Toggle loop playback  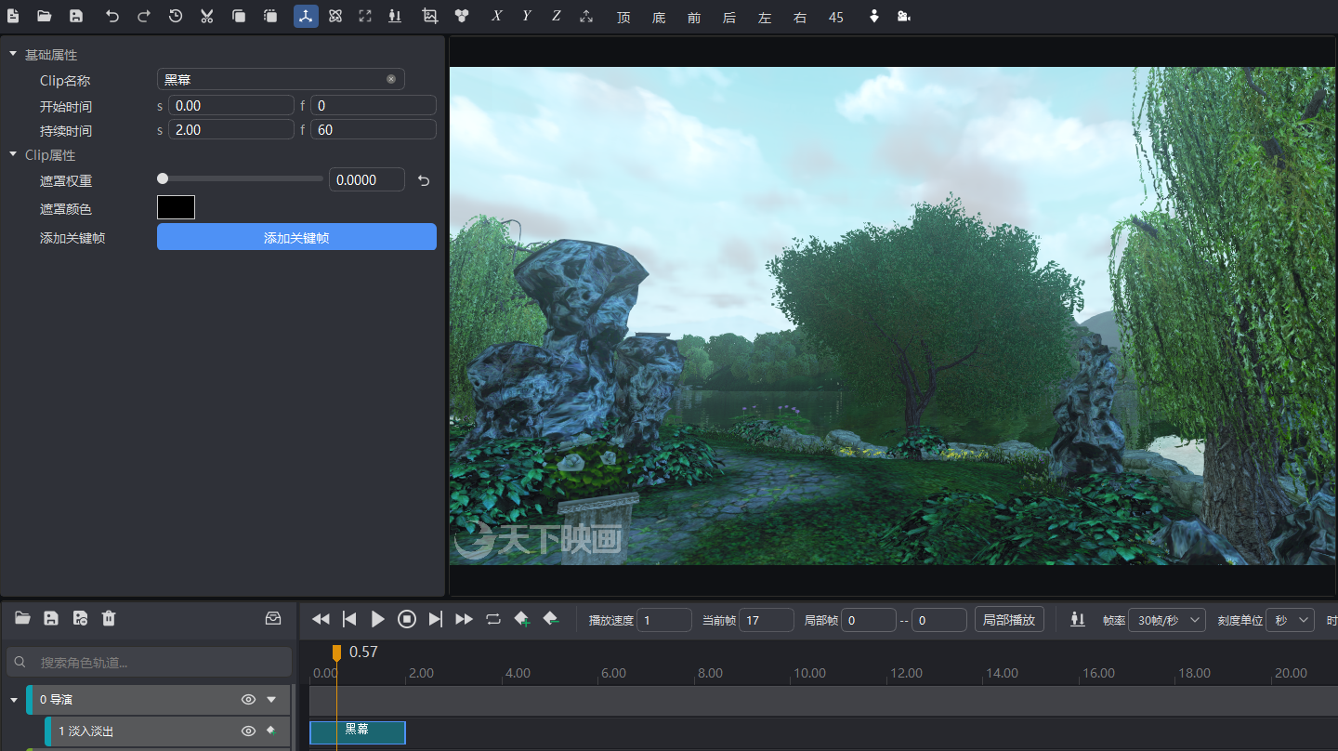point(493,619)
